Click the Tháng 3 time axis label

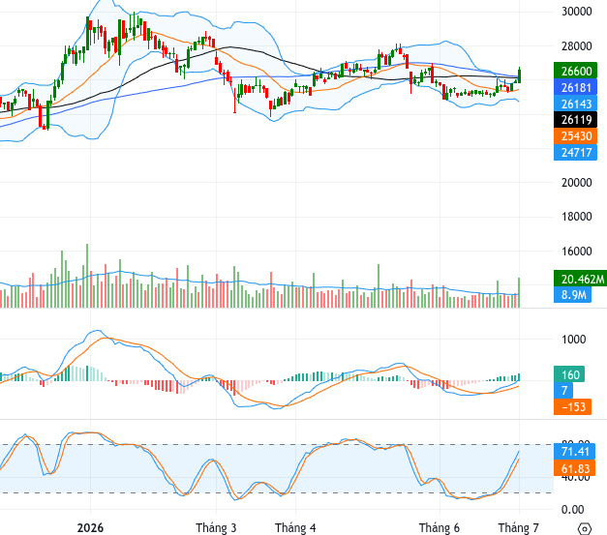216,528
